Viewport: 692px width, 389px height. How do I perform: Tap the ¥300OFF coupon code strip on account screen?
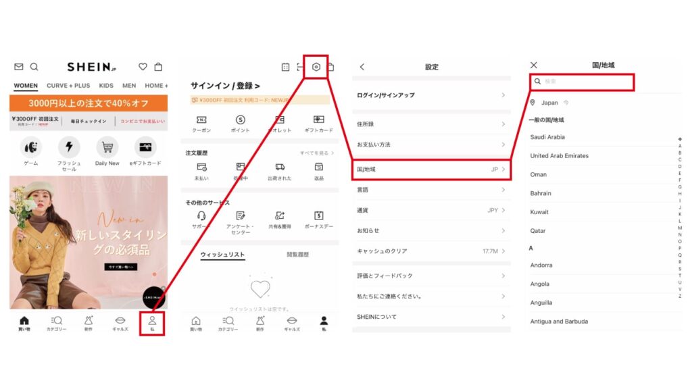click(x=260, y=100)
